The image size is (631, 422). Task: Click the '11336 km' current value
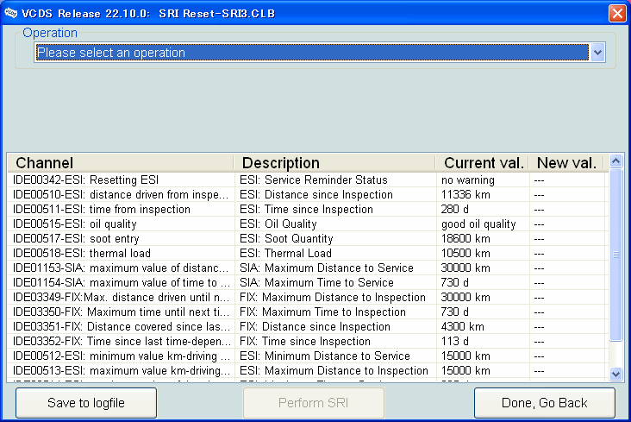coord(465,195)
